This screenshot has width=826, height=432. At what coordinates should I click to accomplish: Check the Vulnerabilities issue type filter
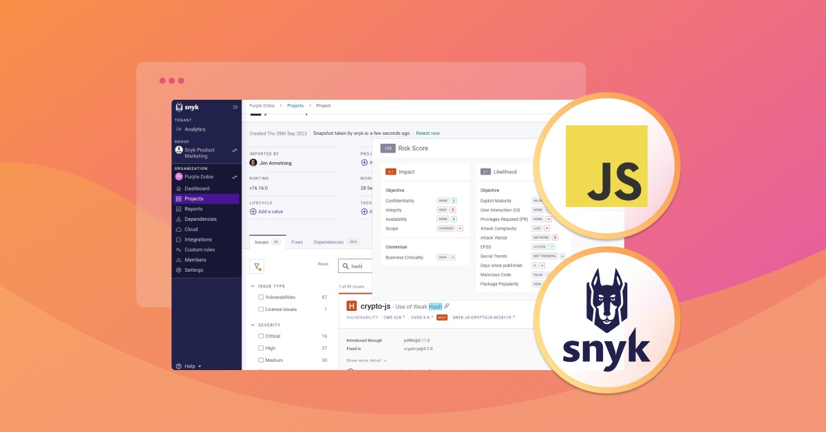click(261, 297)
